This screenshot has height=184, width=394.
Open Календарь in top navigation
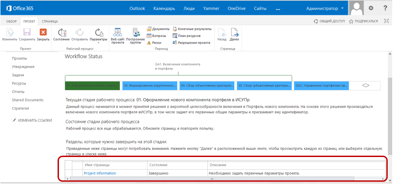(x=164, y=8)
